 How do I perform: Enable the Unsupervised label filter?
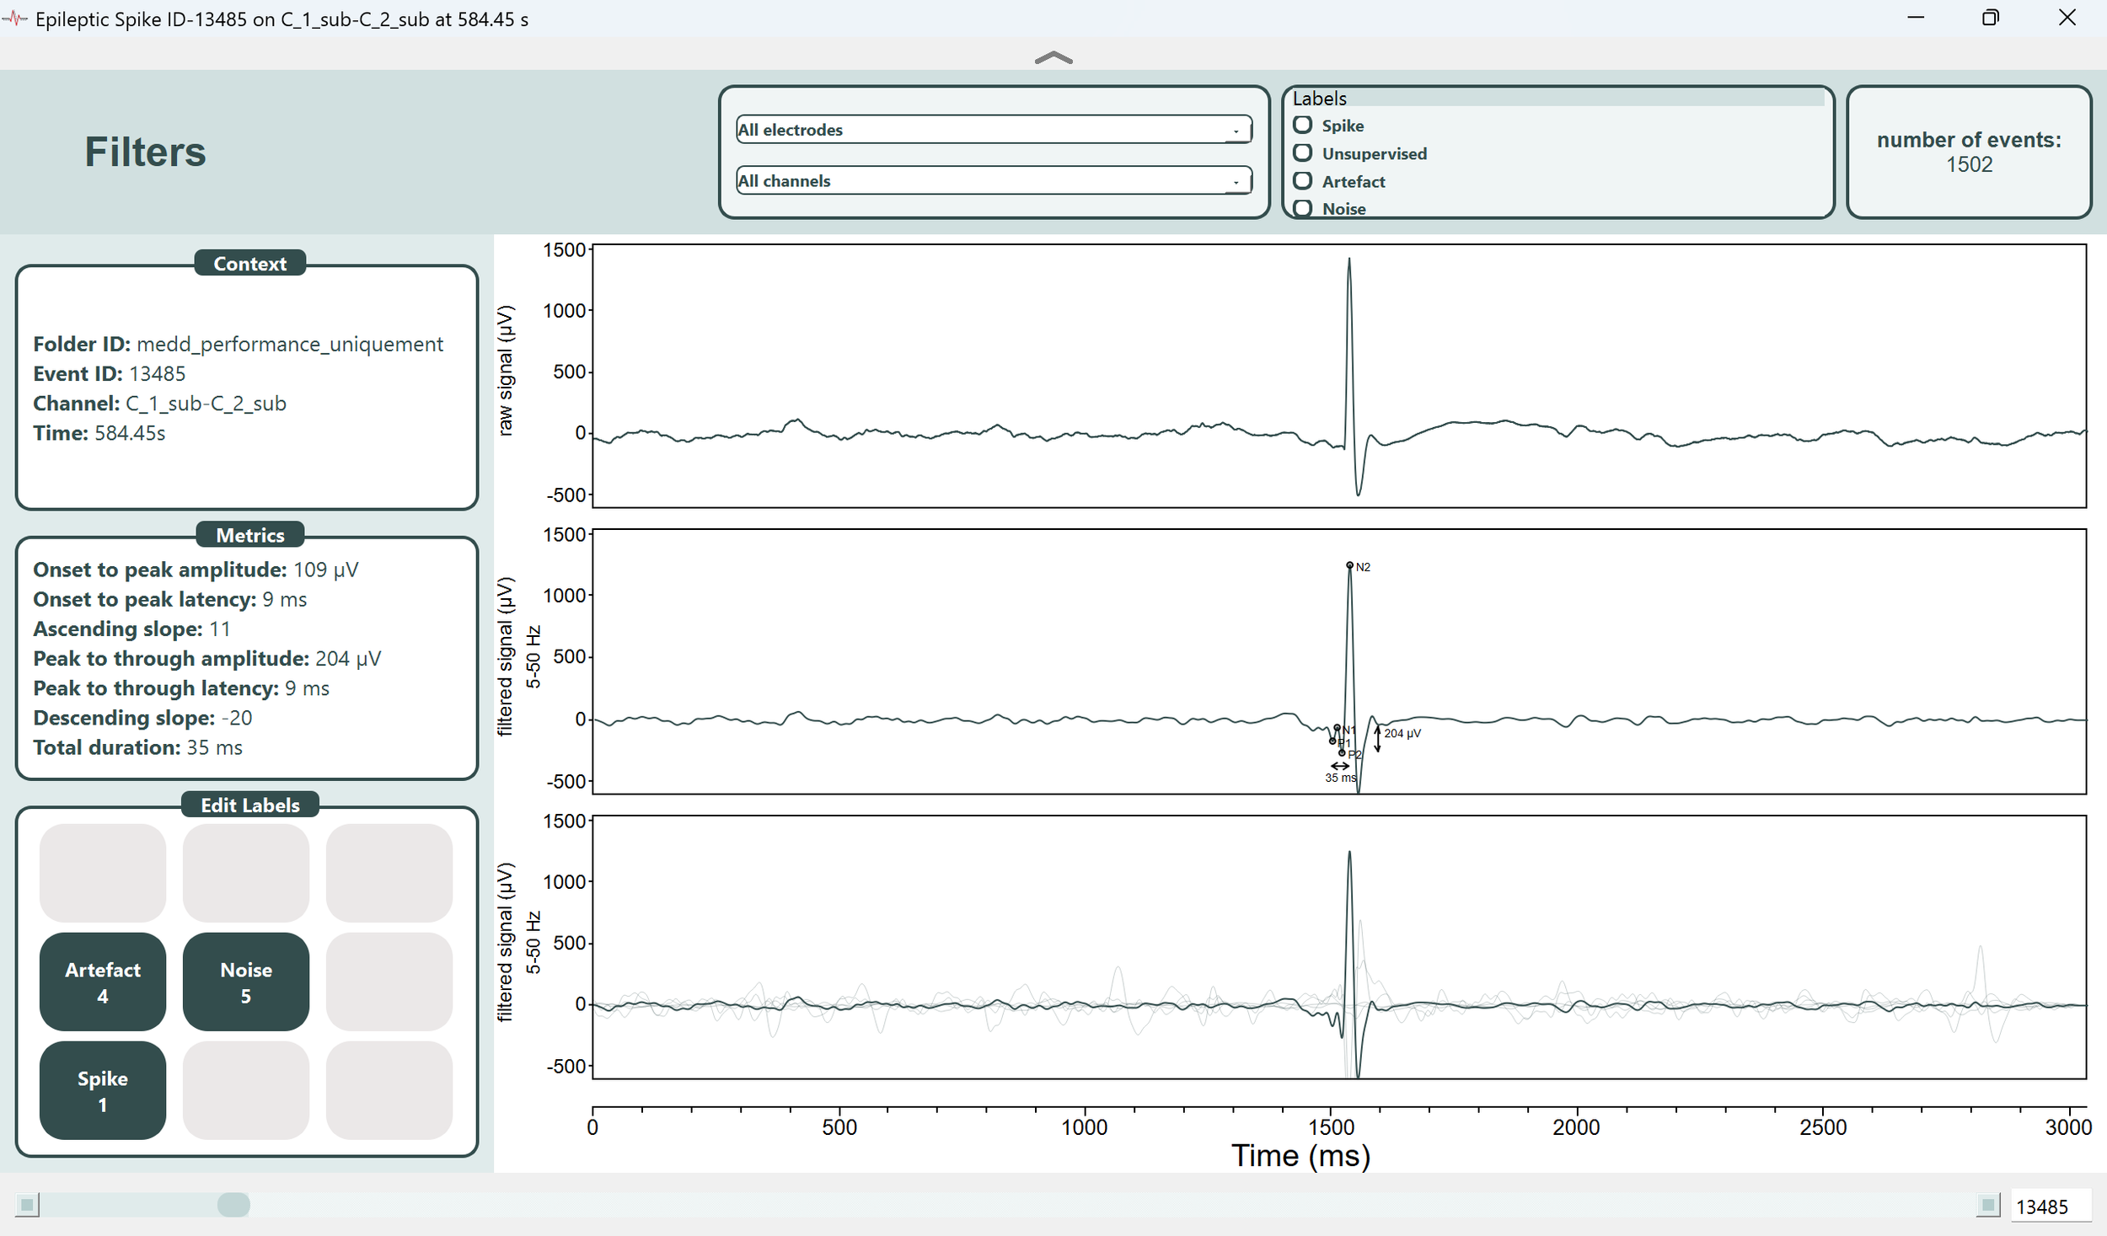tap(1302, 153)
